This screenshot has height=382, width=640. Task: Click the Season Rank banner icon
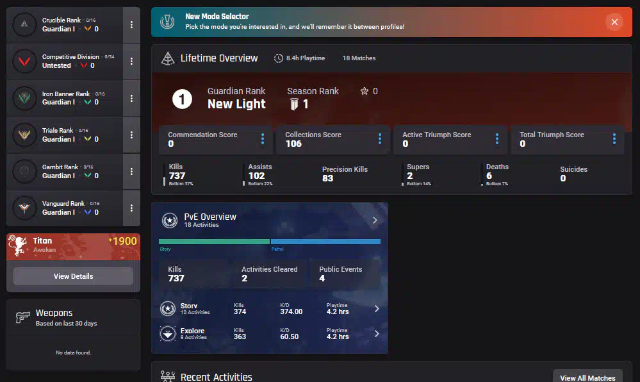point(294,104)
